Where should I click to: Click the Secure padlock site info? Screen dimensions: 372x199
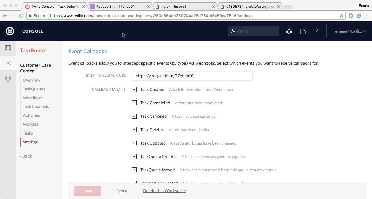click(30, 16)
